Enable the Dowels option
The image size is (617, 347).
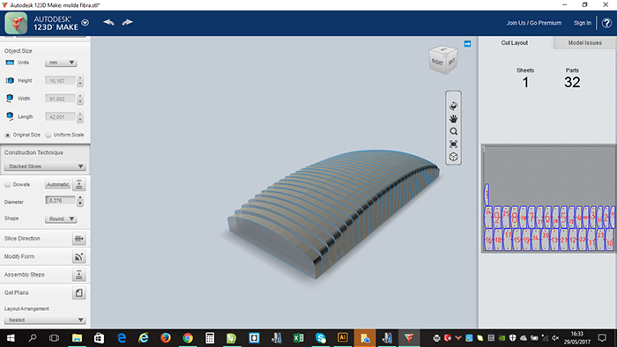point(7,185)
